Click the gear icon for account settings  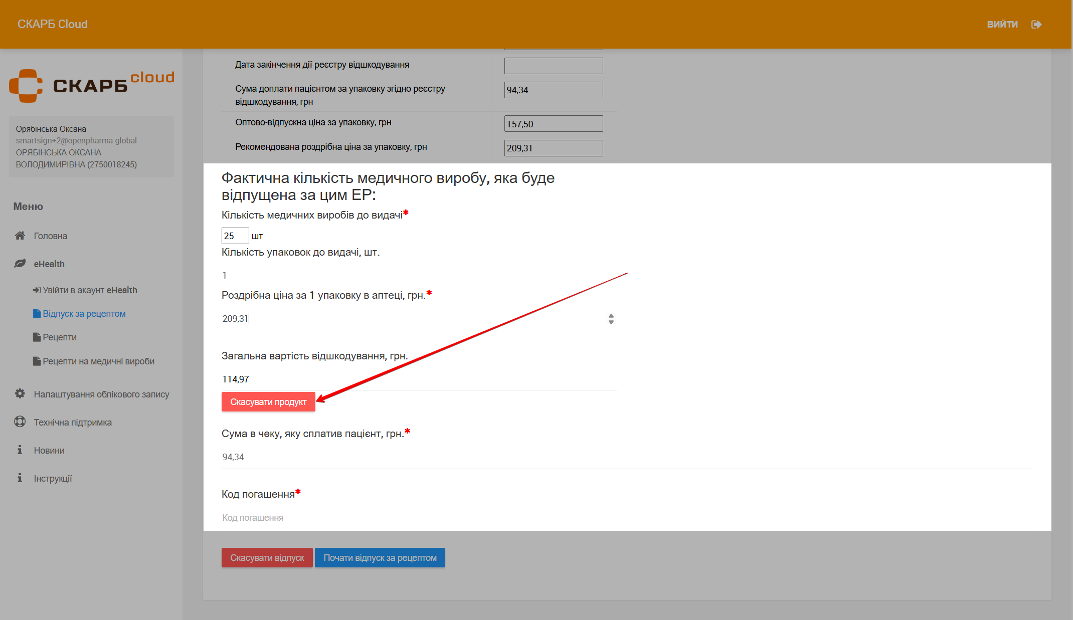[20, 394]
